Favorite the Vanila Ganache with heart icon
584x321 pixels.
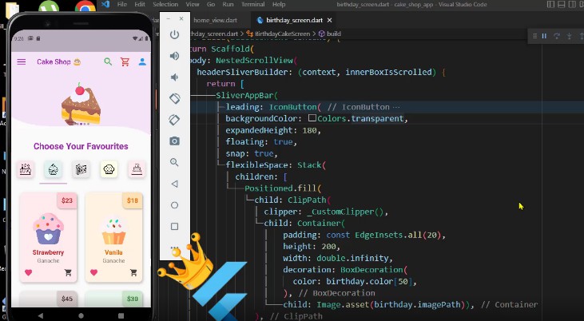(93, 272)
